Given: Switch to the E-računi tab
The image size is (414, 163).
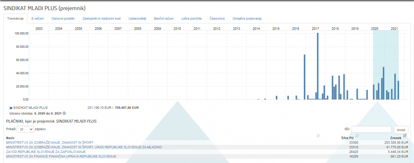Looking at the screenshot, I should [38, 19].
